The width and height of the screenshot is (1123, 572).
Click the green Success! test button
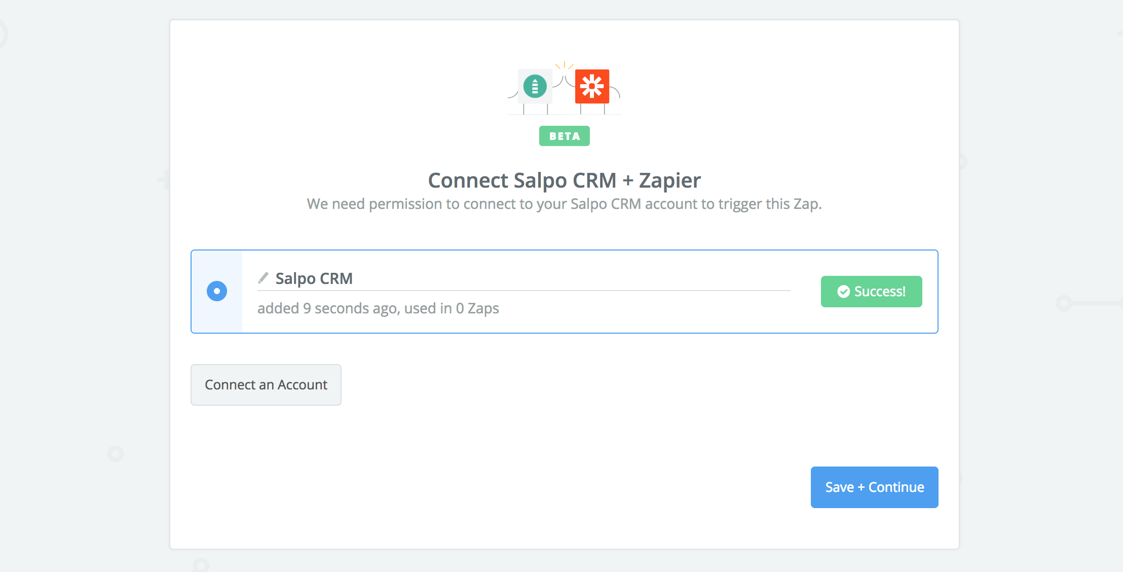tap(872, 292)
